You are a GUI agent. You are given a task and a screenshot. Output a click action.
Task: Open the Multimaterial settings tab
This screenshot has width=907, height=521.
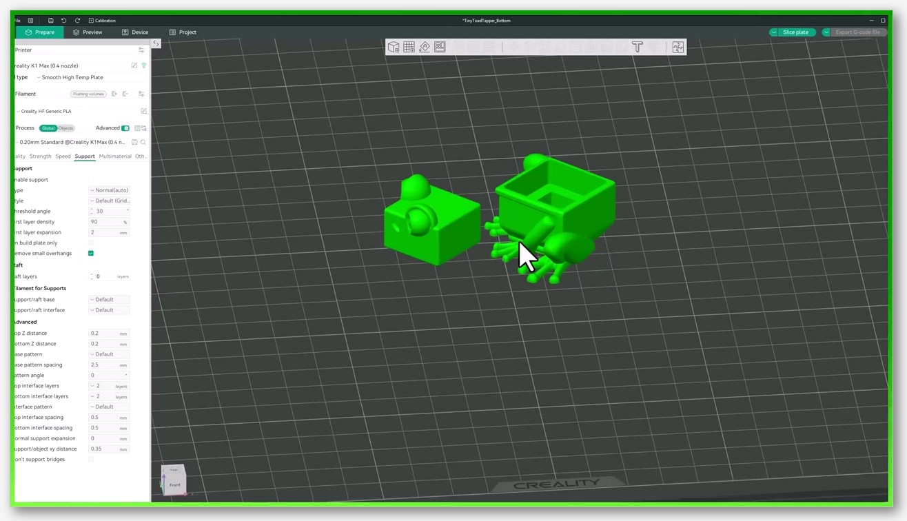[x=115, y=156]
